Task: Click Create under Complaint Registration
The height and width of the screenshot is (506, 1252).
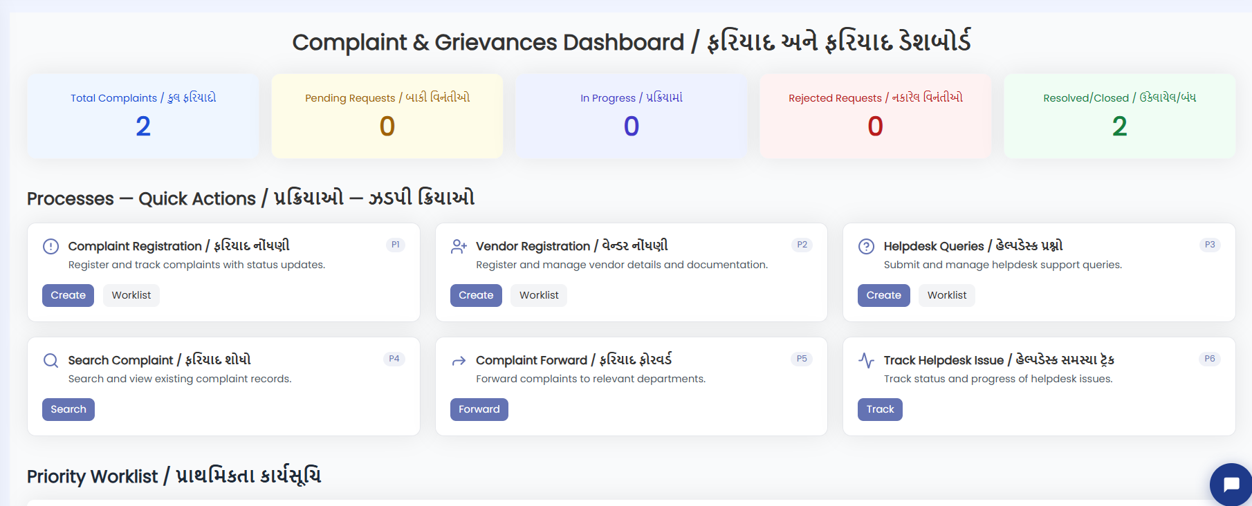Action: [68, 295]
